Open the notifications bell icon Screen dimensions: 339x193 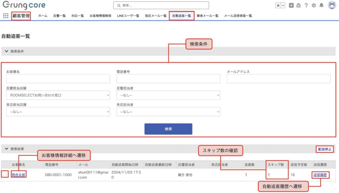coord(321,5)
